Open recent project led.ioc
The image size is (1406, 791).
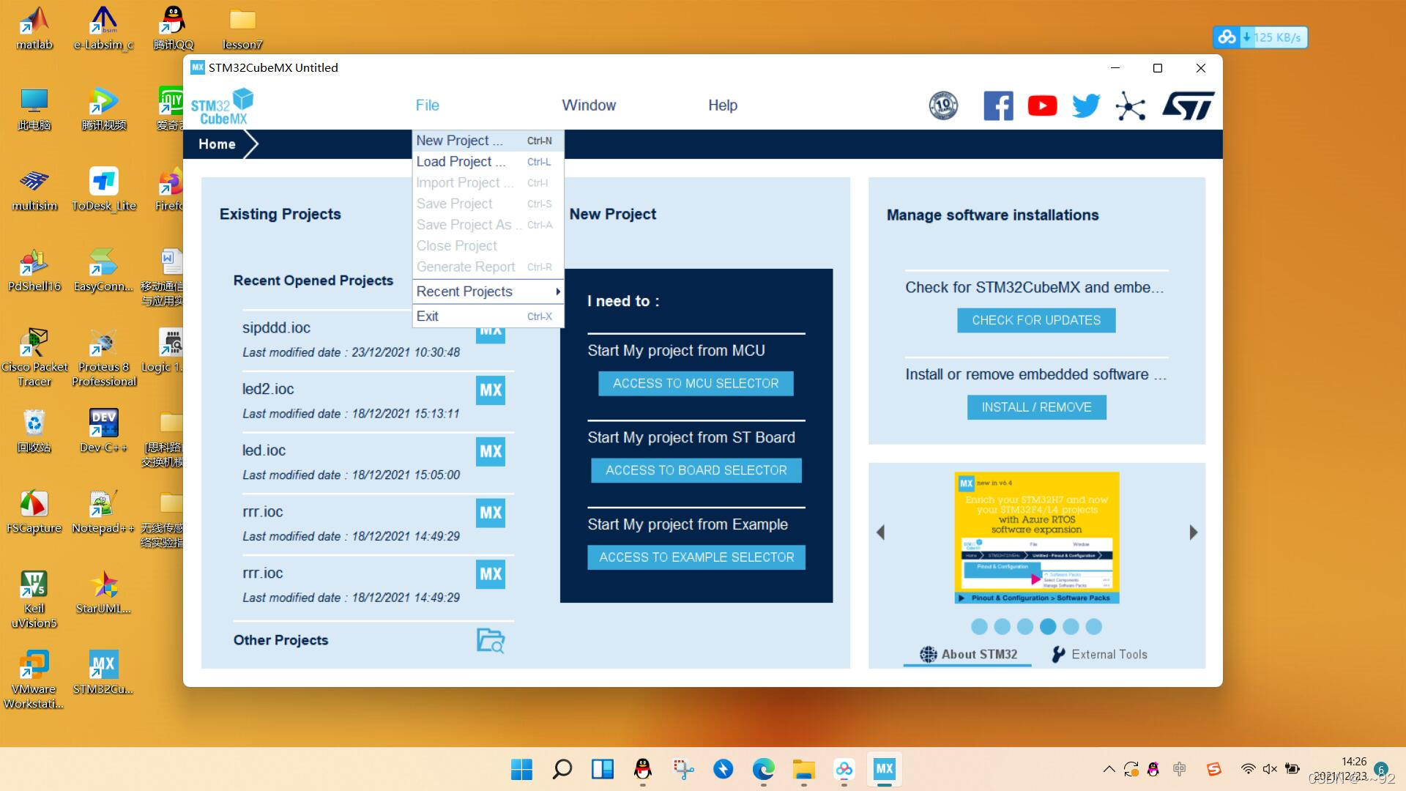pyautogui.click(x=264, y=451)
